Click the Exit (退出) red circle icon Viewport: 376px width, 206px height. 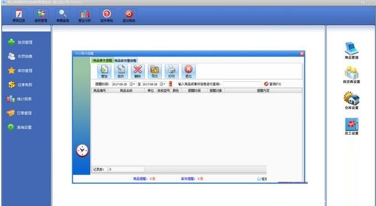188,71
